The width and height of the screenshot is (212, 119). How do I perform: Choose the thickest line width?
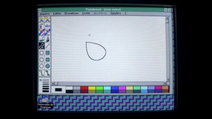(x=46, y=91)
